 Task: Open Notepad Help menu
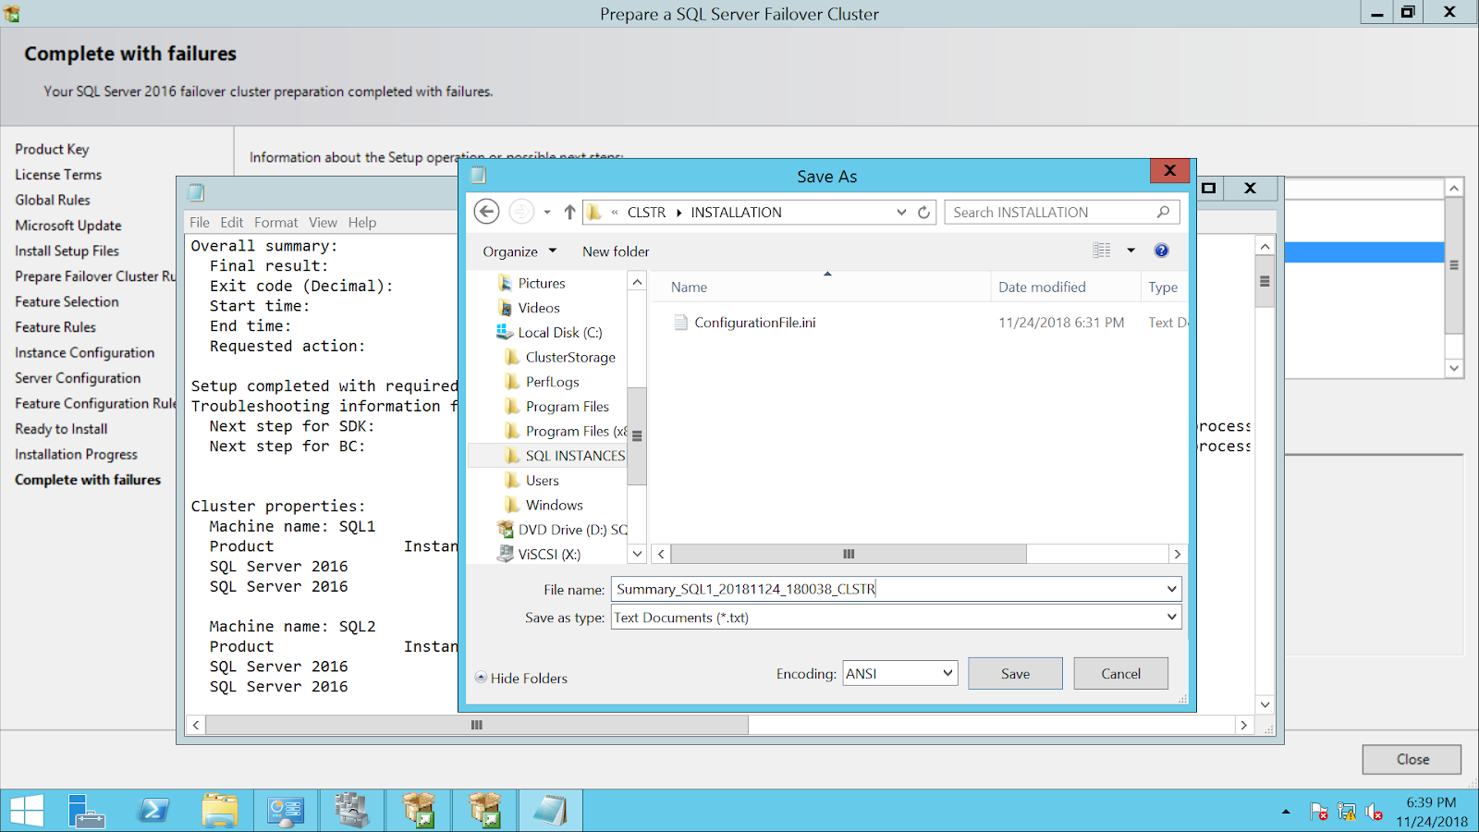tap(362, 222)
